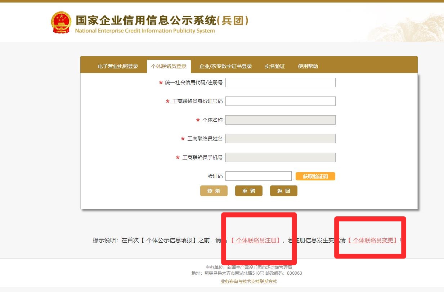
Task: Click the 工商联络员手机号 field
Action: [280, 157]
